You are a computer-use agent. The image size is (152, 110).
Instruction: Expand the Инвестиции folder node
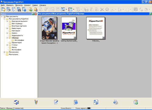[7, 28]
